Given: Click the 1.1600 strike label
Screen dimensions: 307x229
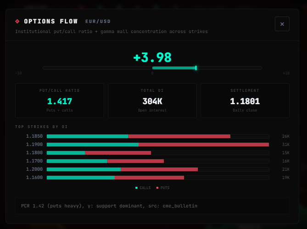Looking at the screenshot, I should coord(34,178).
